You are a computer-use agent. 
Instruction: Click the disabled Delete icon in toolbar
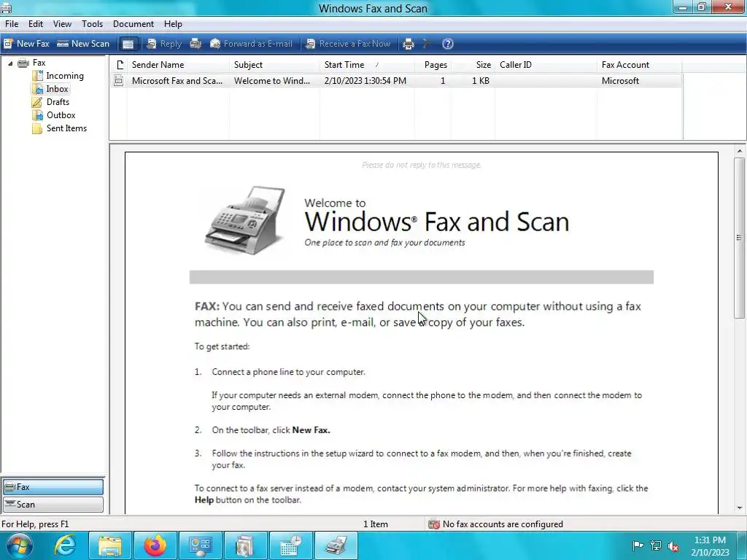coord(427,44)
